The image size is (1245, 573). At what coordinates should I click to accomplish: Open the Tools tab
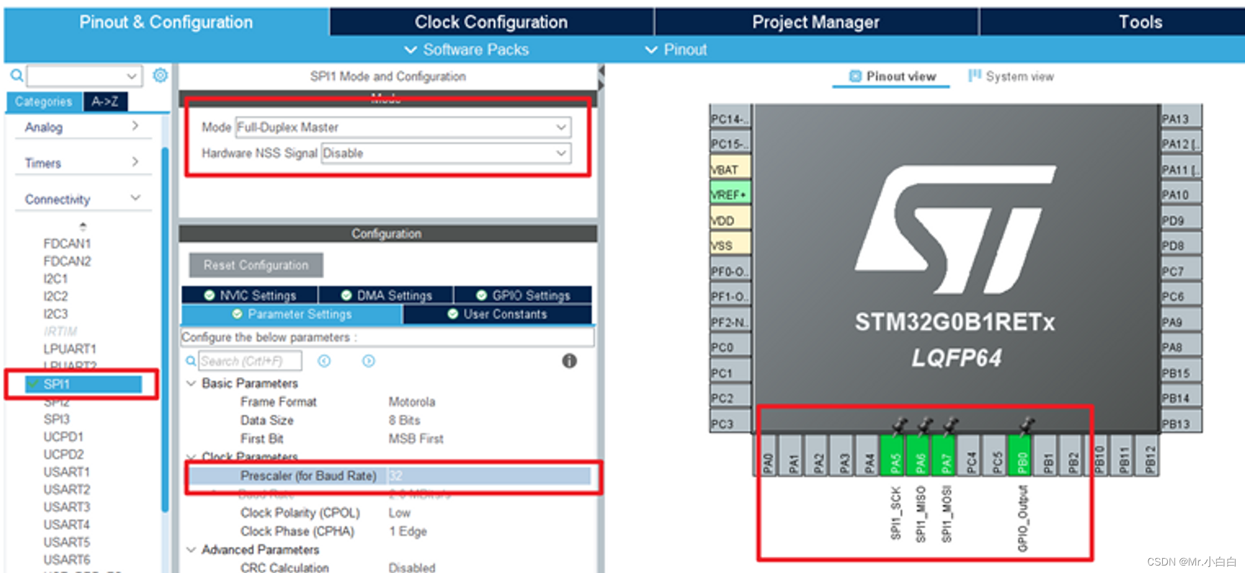click(x=1140, y=22)
